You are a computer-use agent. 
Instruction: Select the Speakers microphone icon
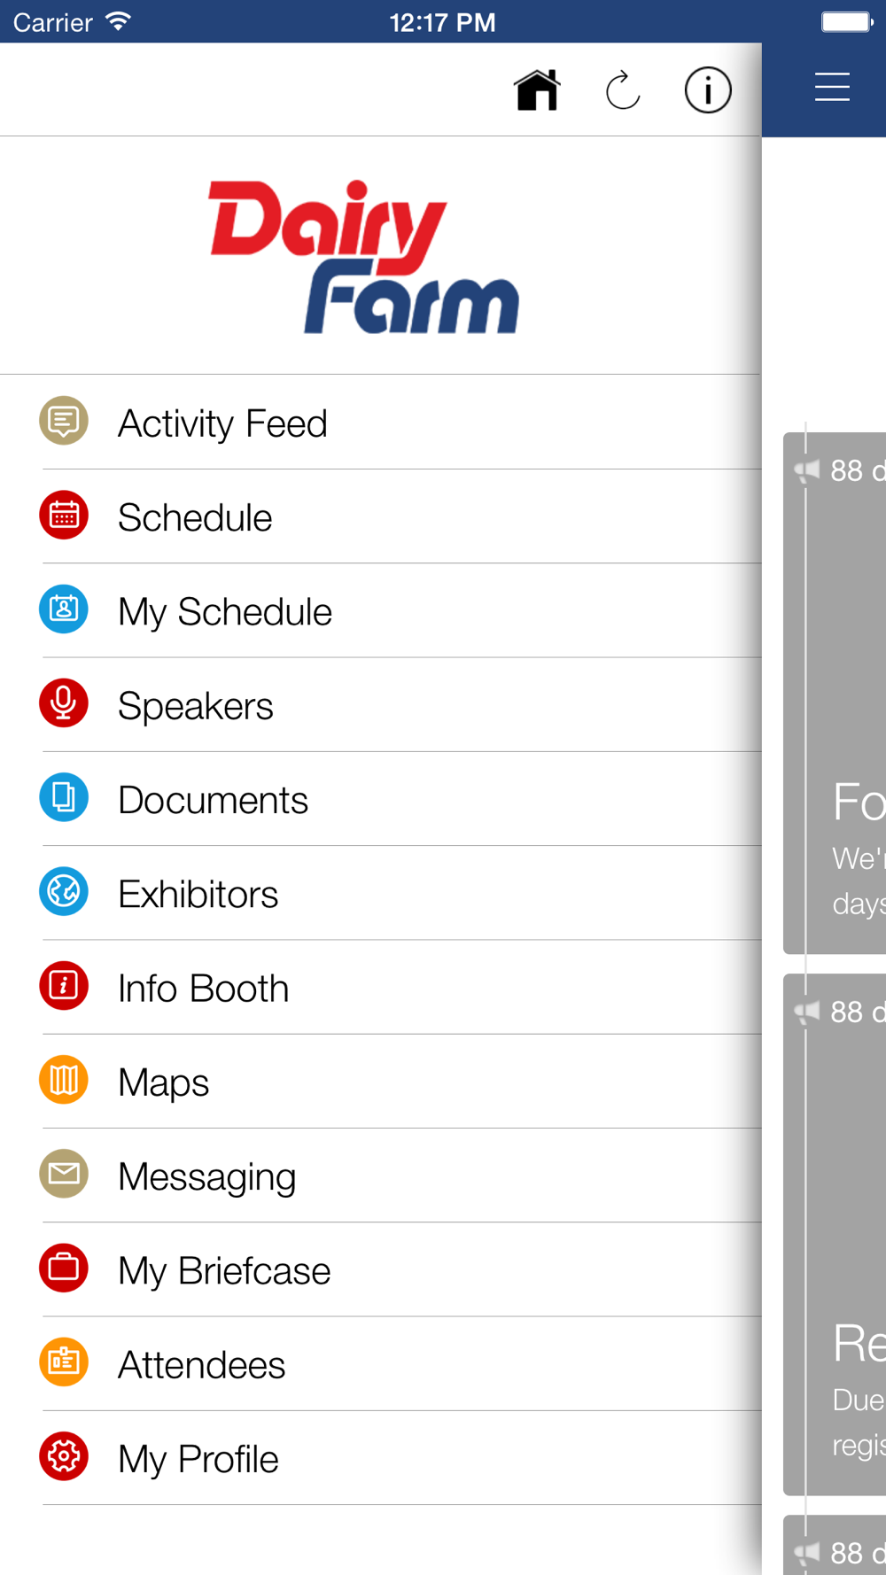pos(64,703)
